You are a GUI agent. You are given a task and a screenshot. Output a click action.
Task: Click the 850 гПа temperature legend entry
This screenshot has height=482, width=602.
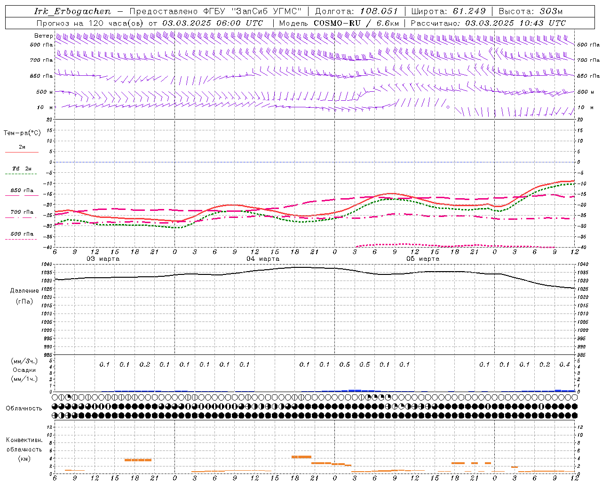tap(22, 191)
